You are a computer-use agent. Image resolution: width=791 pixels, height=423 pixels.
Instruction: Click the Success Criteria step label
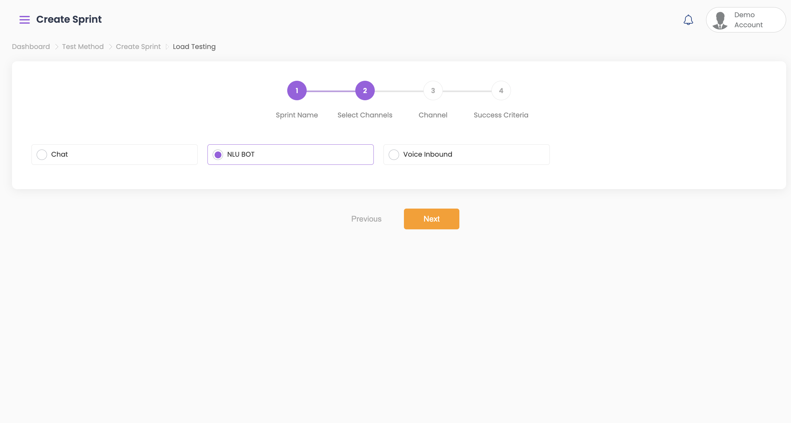[501, 115]
